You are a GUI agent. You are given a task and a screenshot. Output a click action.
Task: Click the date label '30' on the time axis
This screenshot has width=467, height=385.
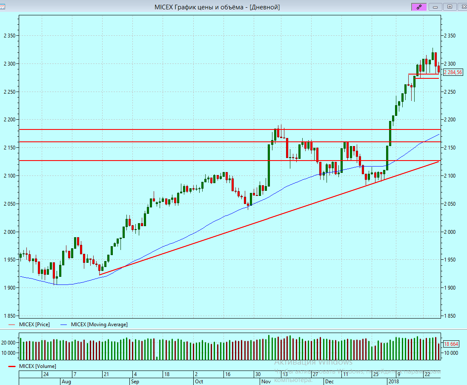pos(258,374)
